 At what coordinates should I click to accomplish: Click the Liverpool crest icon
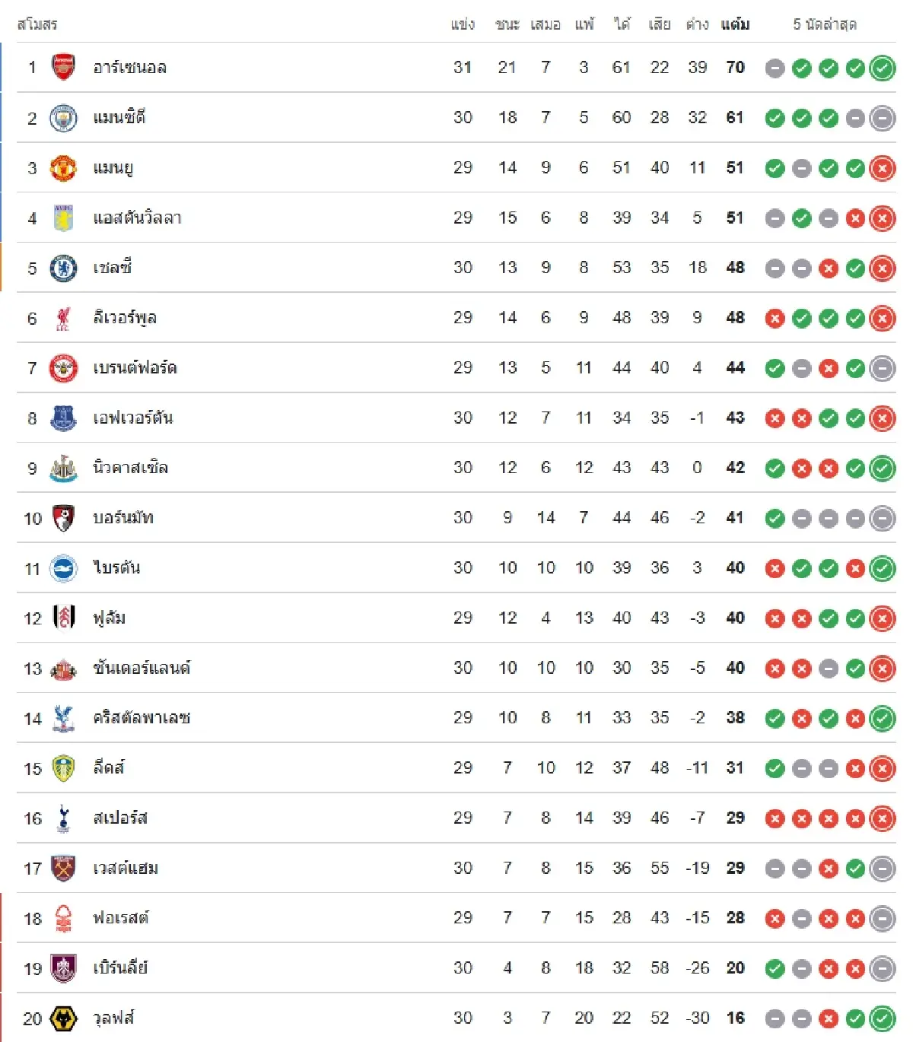[63, 318]
